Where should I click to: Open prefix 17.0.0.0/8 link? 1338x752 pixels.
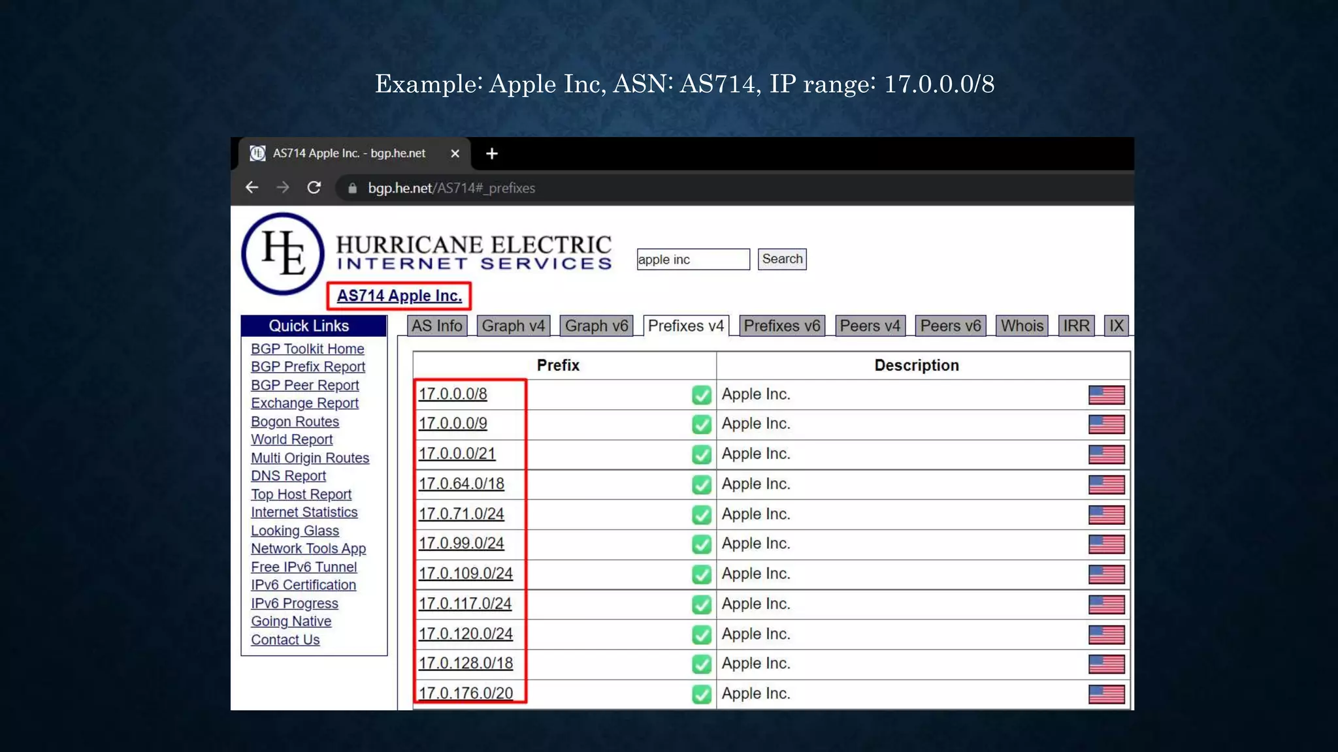click(x=453, y=394)
